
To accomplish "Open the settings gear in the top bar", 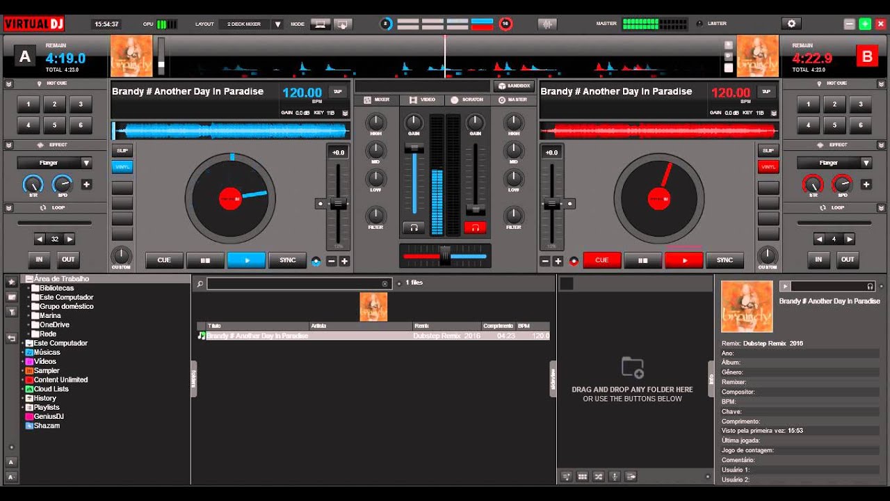I will coord(791,24).
